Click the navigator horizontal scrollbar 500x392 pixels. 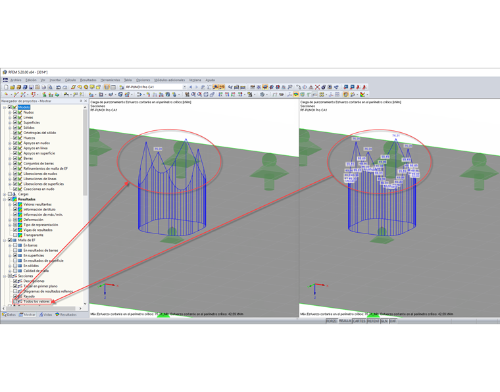(40, 308)
